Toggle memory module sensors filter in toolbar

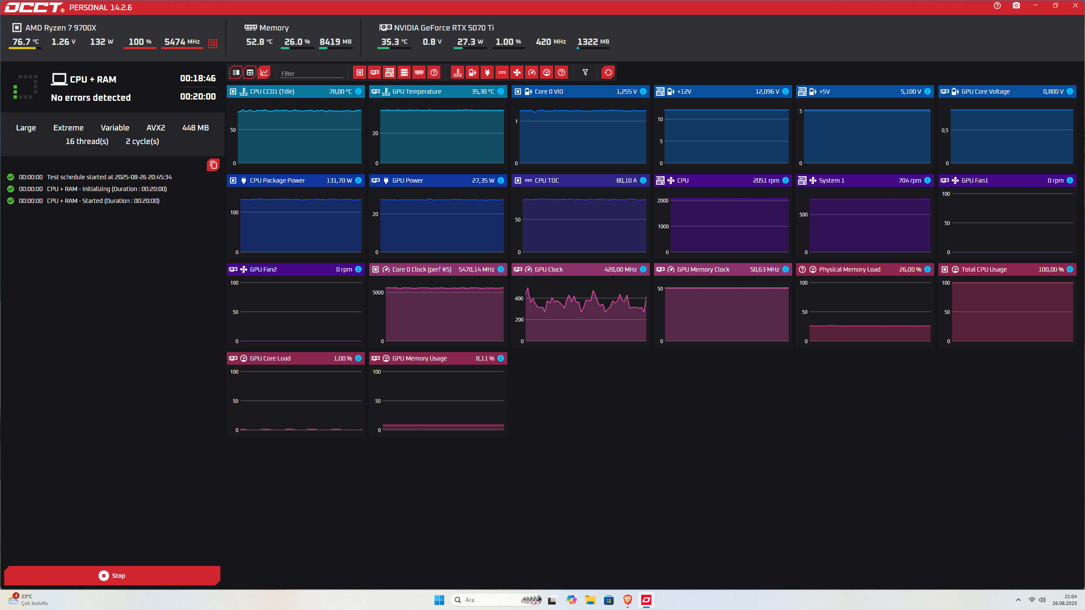419,72
